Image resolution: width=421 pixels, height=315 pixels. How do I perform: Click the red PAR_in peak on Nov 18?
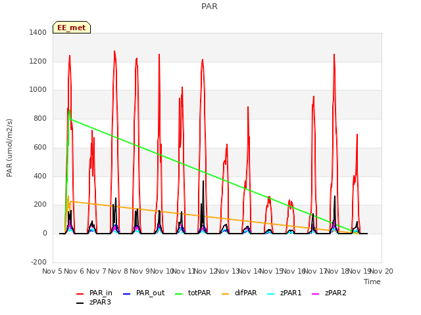334,54
